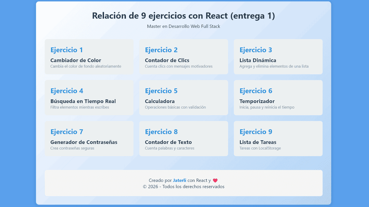The height and width of the screenshot is (207, 369).
Task: Open Ejercicio 9 Lista de Tareas
Action: (278, 138)
